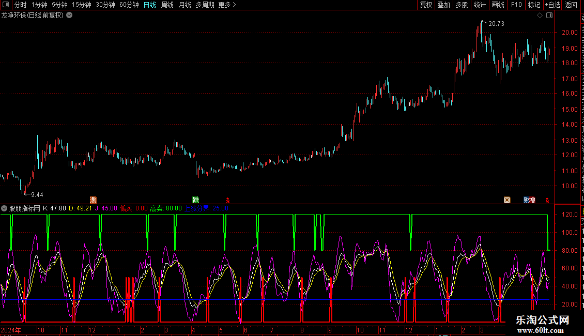Viewport: 584px width, 336px height.
Task: Click the 龙净环保(日线.前复权) title
Action: pyautogui.click(x=33, y=16)
